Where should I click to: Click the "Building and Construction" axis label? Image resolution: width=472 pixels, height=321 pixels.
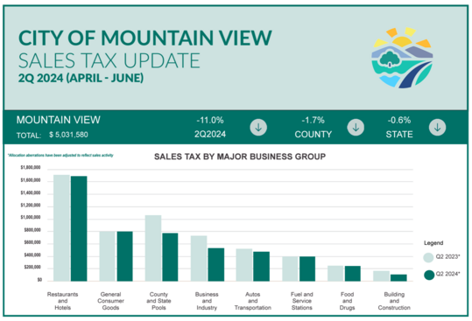point(394,301)
